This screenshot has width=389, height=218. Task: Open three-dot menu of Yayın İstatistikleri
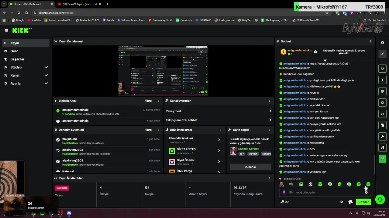click(x=269, y=178)
